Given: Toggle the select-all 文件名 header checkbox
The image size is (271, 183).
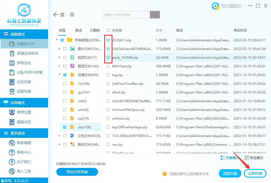Looking at the screenshot, I should tap(108, 30).
